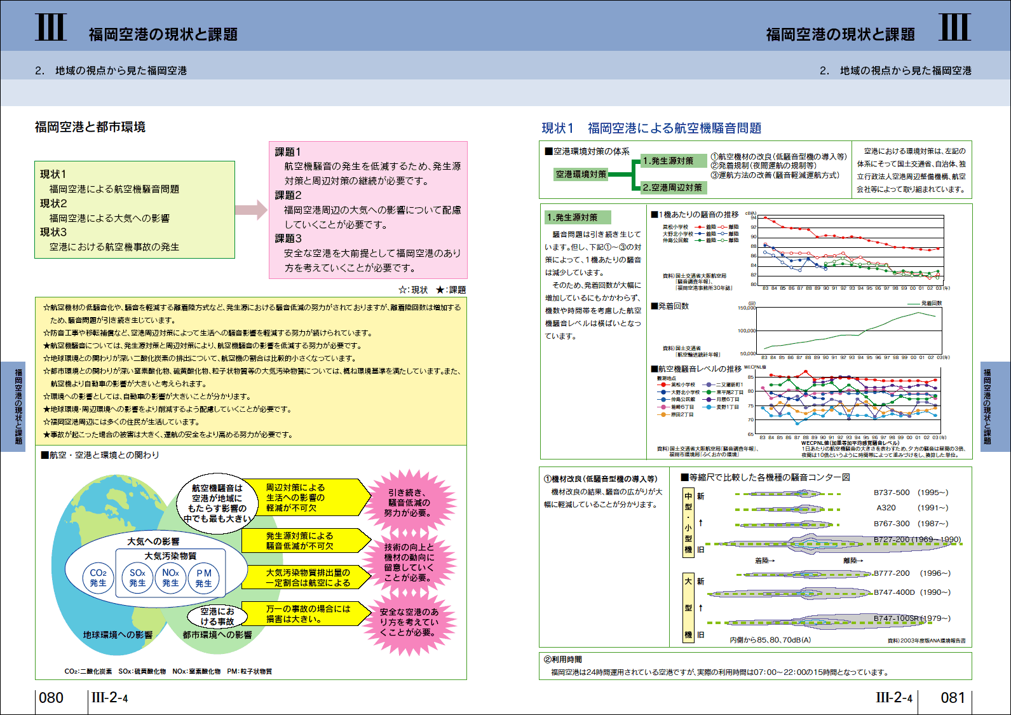This screenshot has width=1011, height=715.
Task: Click the line "福岡空港による大気への影響"
Action: click(x=109, y=218)
